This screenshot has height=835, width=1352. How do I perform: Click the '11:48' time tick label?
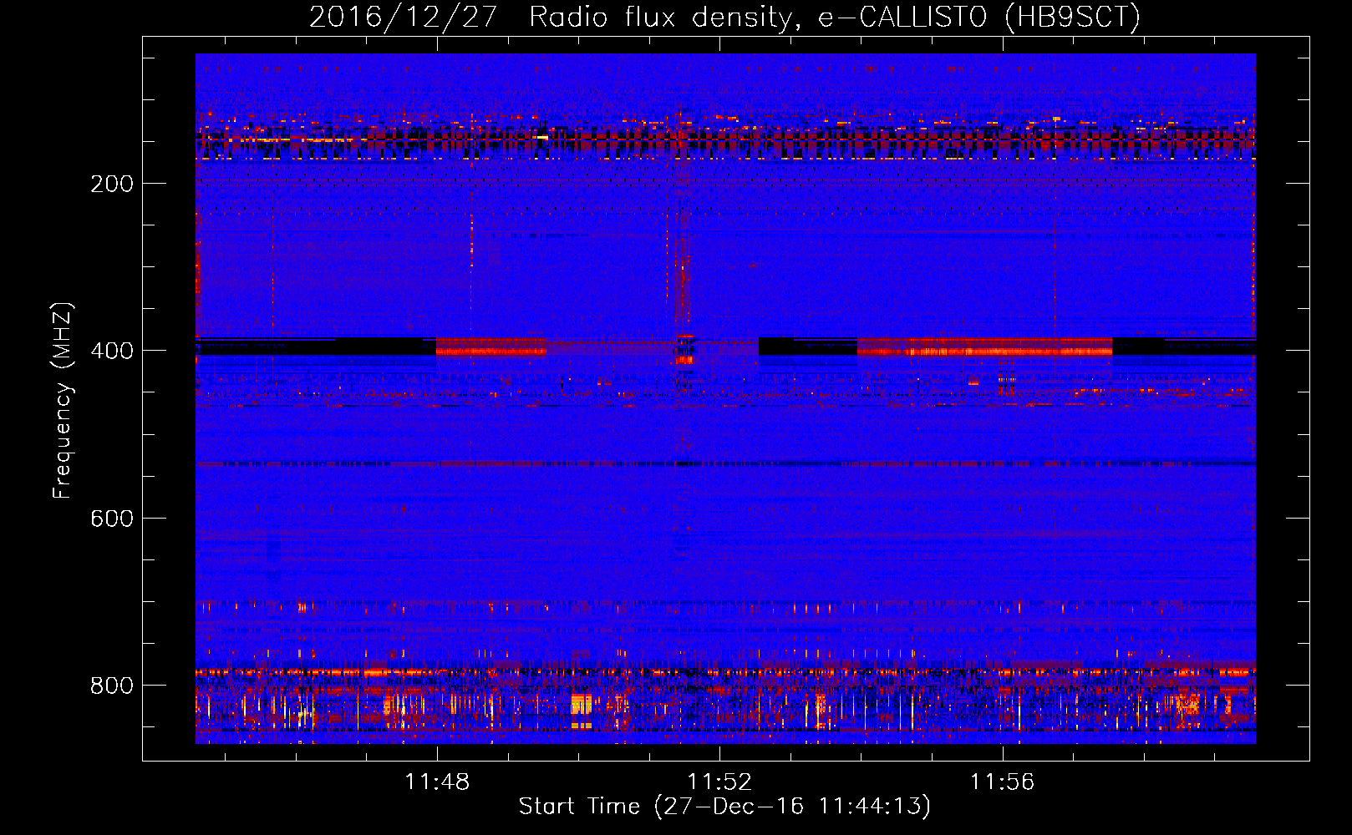(437, 782)
